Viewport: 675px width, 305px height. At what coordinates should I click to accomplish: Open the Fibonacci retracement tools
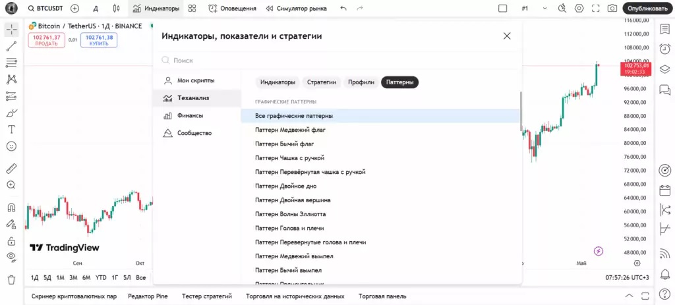click(12, 63)
